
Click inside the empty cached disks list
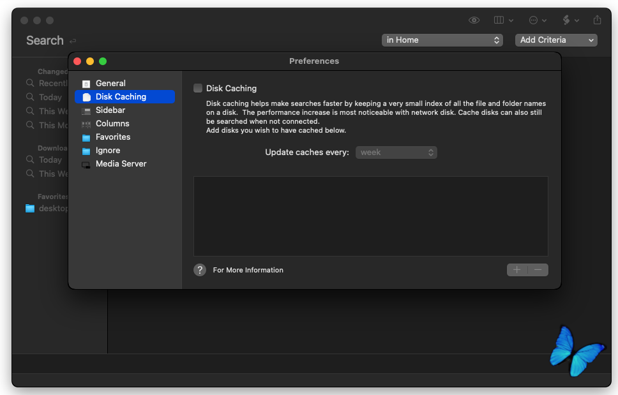370,216
